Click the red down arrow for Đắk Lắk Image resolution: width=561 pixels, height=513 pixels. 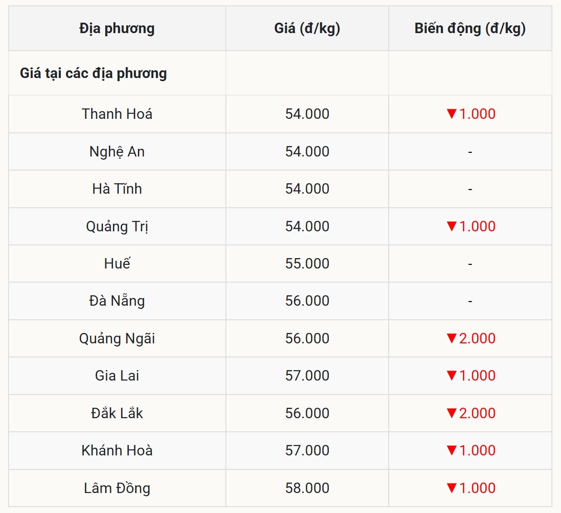(451, 413)
